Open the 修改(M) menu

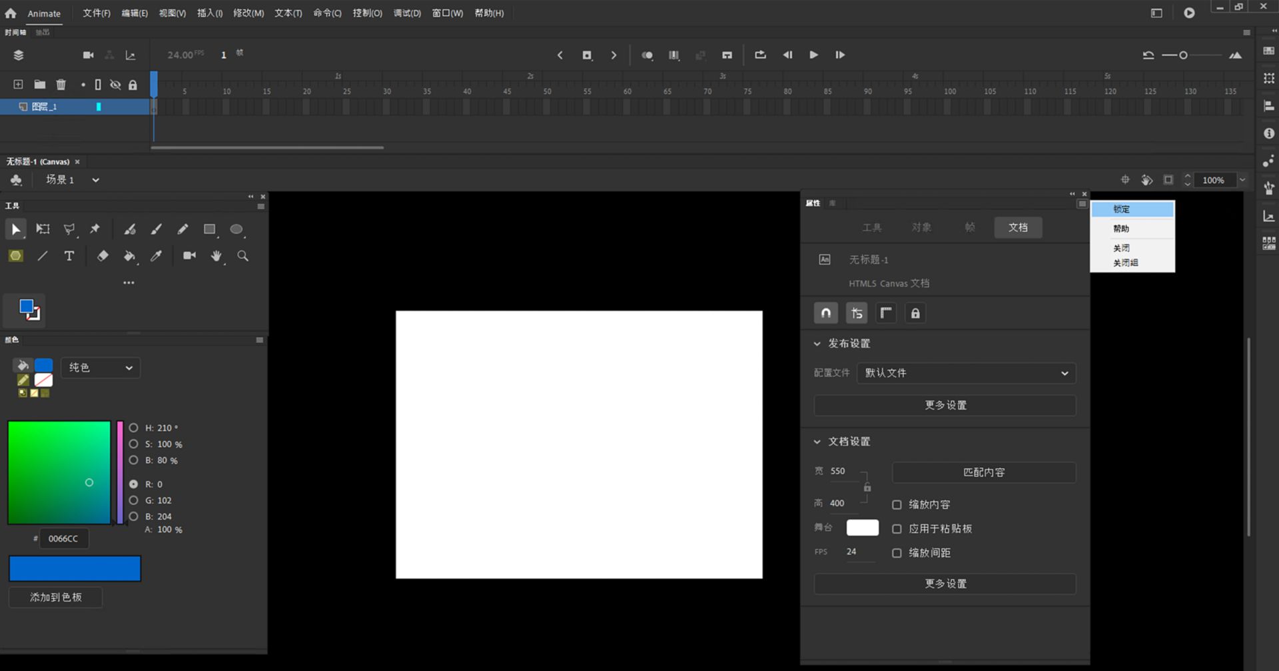click(x=248, y=13)
